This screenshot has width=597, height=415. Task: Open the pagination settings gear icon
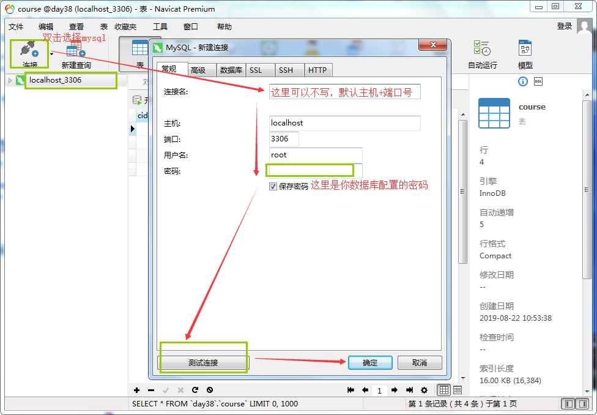pos(424,390)
